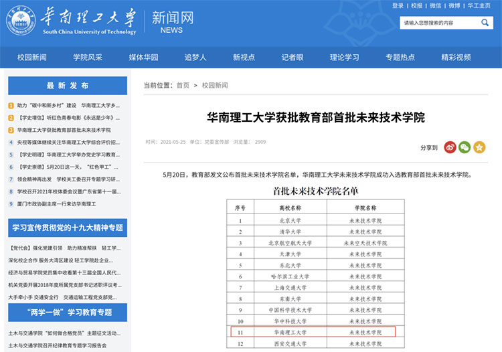Open the 登录 login link
This screenshot has height=352, width=502.
point(398,5)
